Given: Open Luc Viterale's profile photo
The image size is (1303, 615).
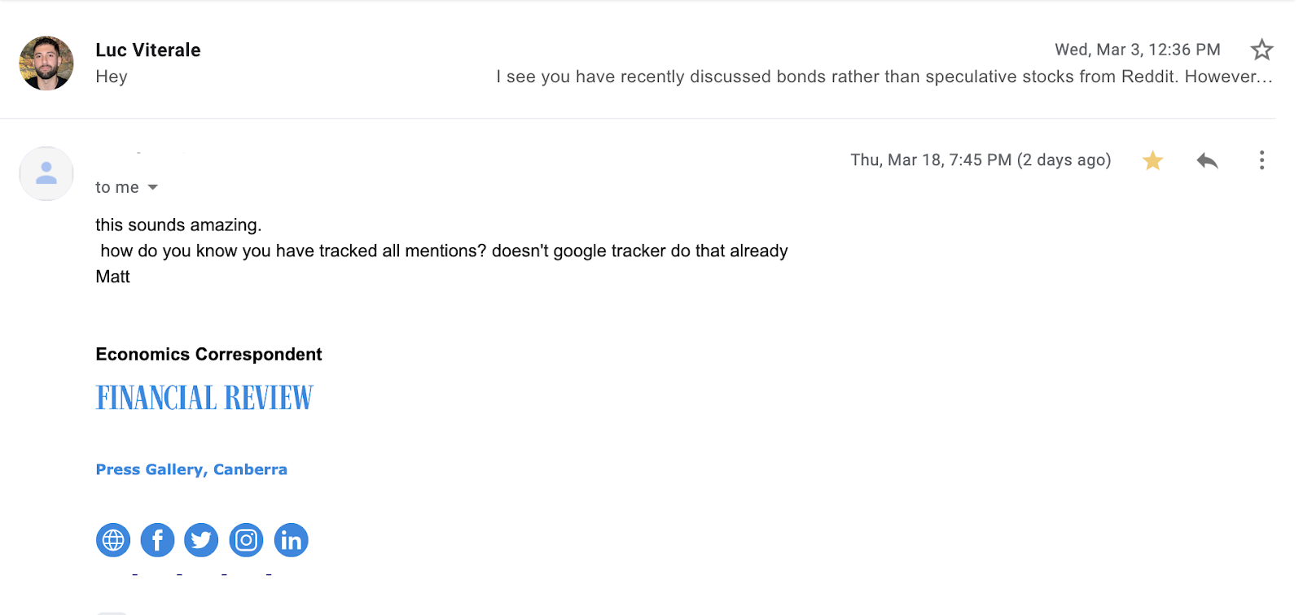Looking at the screenshot, I should pos(46,63).
